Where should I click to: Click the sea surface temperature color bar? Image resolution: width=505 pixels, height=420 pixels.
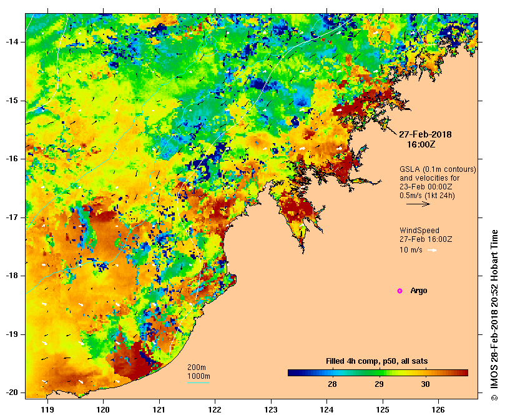378,372
